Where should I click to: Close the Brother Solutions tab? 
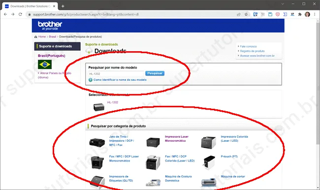pyautogui.click(x=54, y=6)
